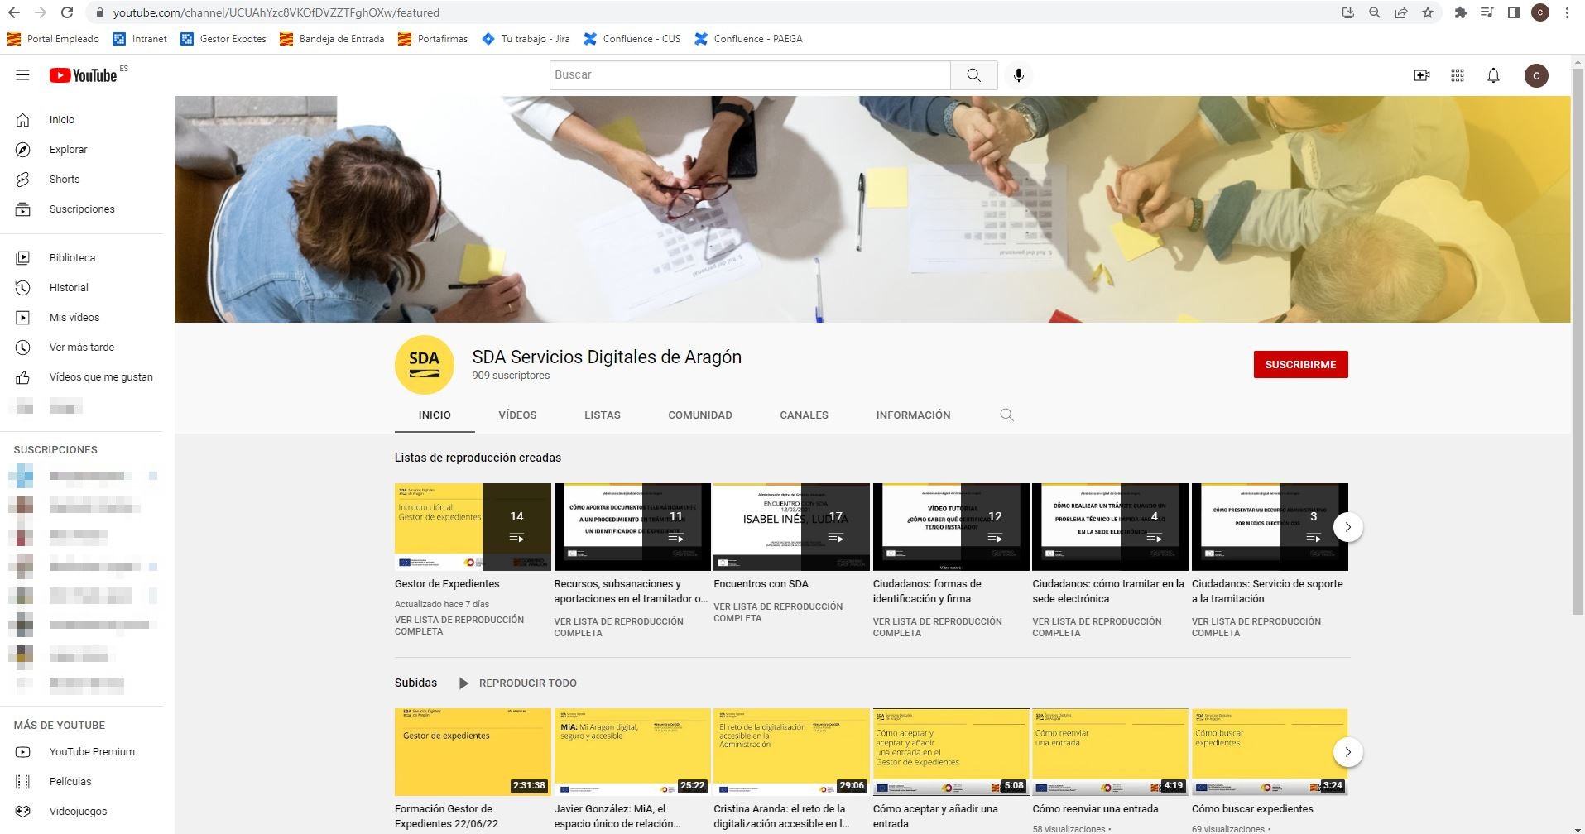Open the Portafirmas bookmark
The height and width of the screenshot is (834, 1585).
[433, 39]
